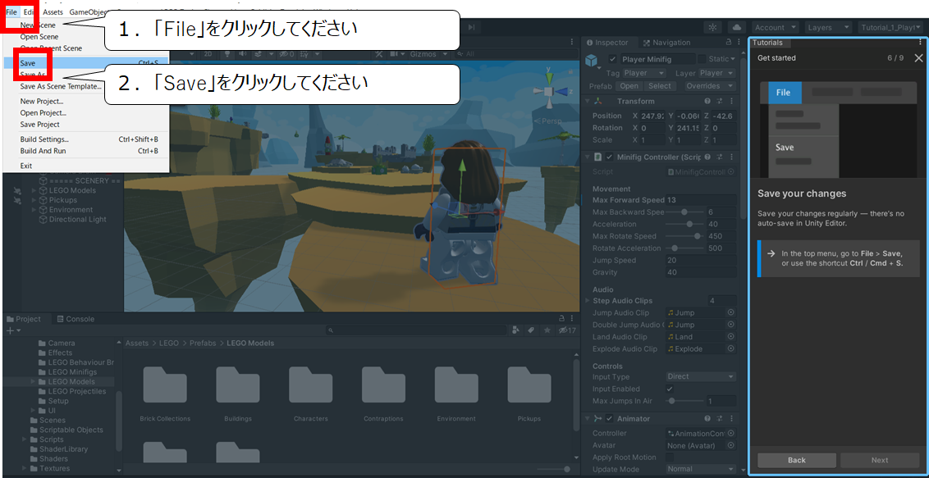This screenshot has height=478, width=929.
Task: Toggle Minifig Controller enabled checkbox
Action: pos(610,157)
